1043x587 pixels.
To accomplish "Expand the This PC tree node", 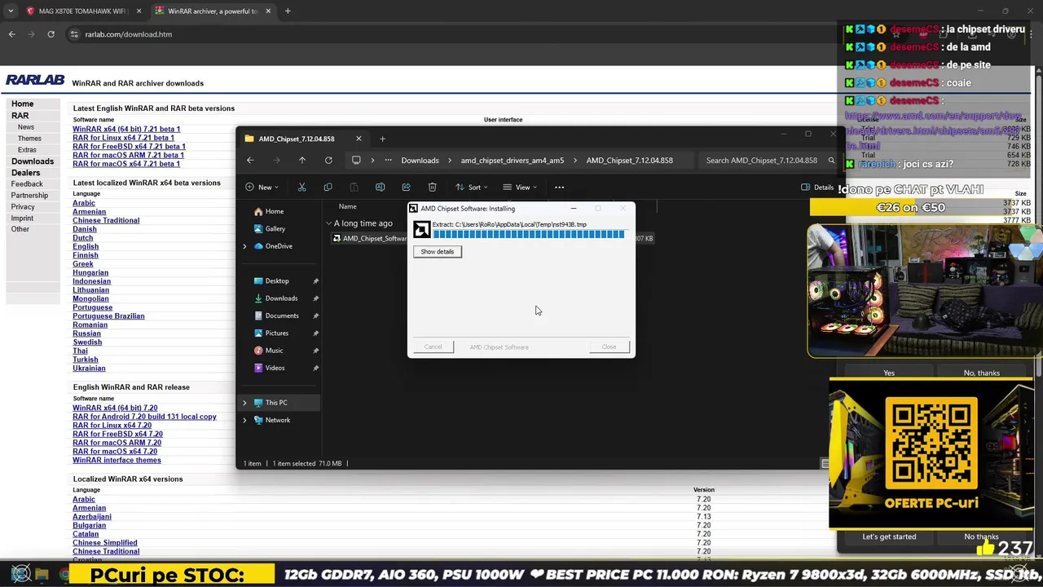I will pos(244,403).
